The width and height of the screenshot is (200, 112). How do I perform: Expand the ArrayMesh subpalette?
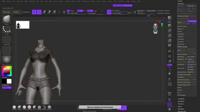pyautogui.click(x=181, y=99)
